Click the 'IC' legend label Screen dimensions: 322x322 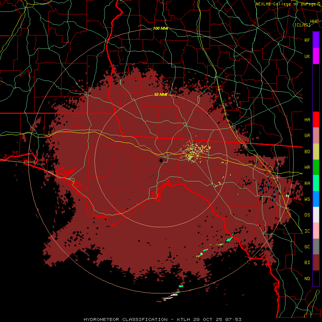pos(307,231)
